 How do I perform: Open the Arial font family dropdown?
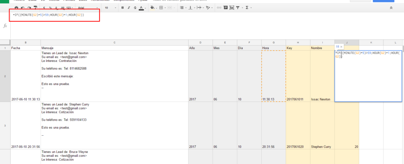(x=88, y=8)
